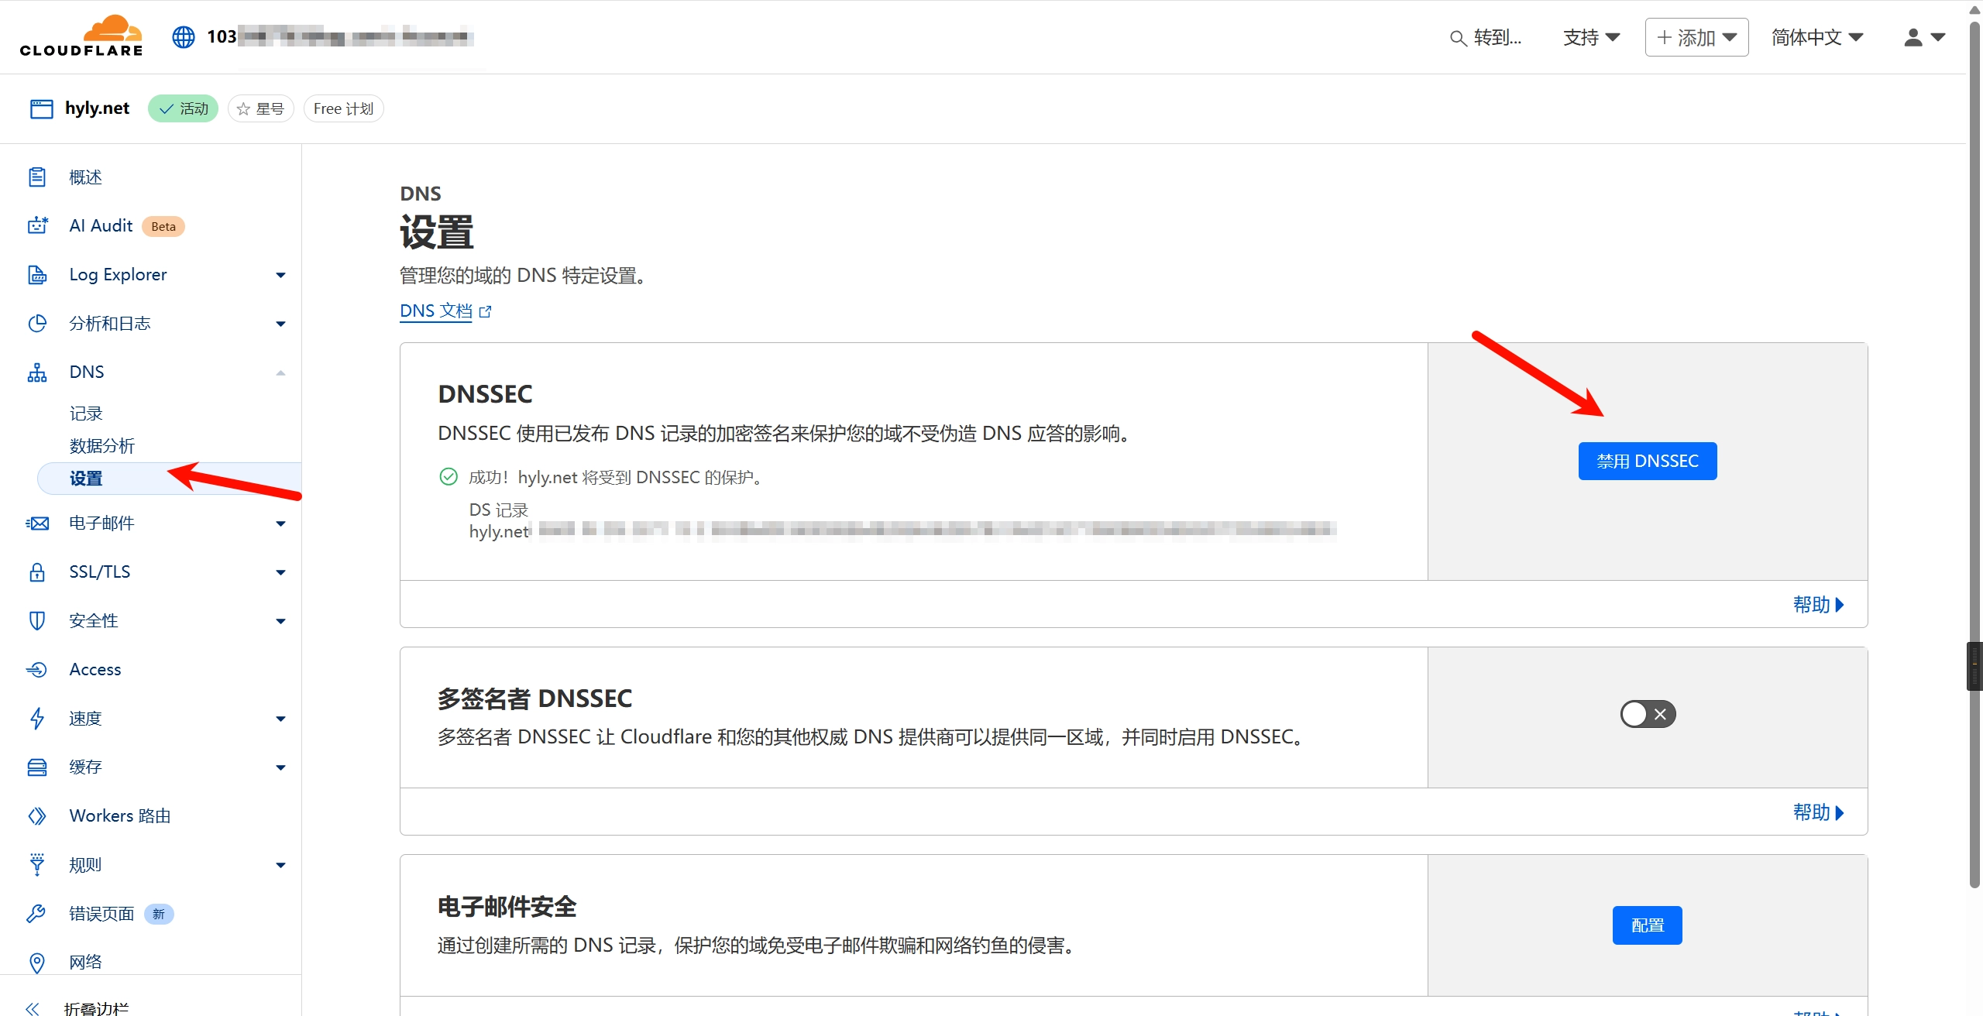Screen dimensions: 1983x1016
Task: Click the green success checkmark icon
Action: [448, 476]
